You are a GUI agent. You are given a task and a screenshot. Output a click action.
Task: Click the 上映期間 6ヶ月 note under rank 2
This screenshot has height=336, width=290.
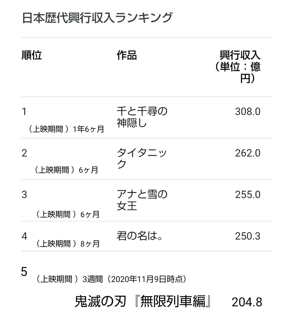66,170
